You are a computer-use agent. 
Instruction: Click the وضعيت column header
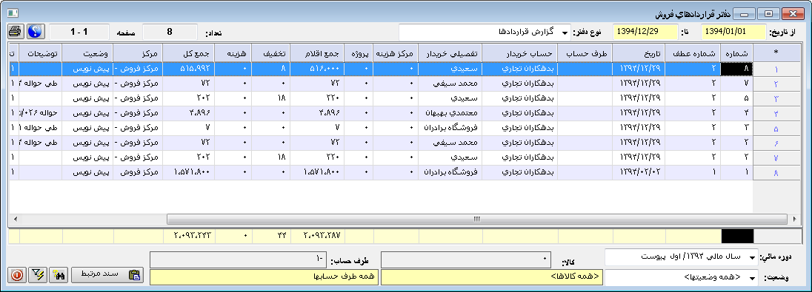click(x=87, y=53)
